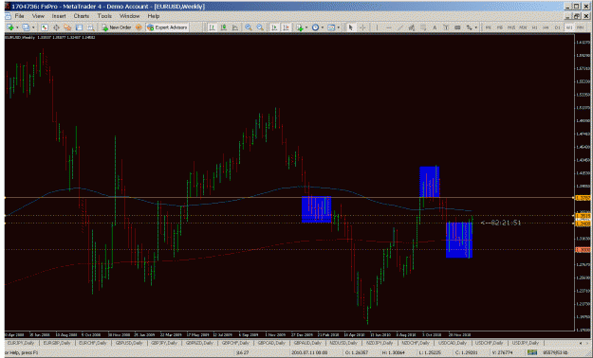Open the Indicators list icon
593x358 pixels.
[300, 27]
